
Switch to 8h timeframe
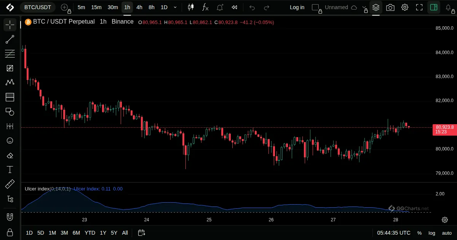(x=152, y=7)
